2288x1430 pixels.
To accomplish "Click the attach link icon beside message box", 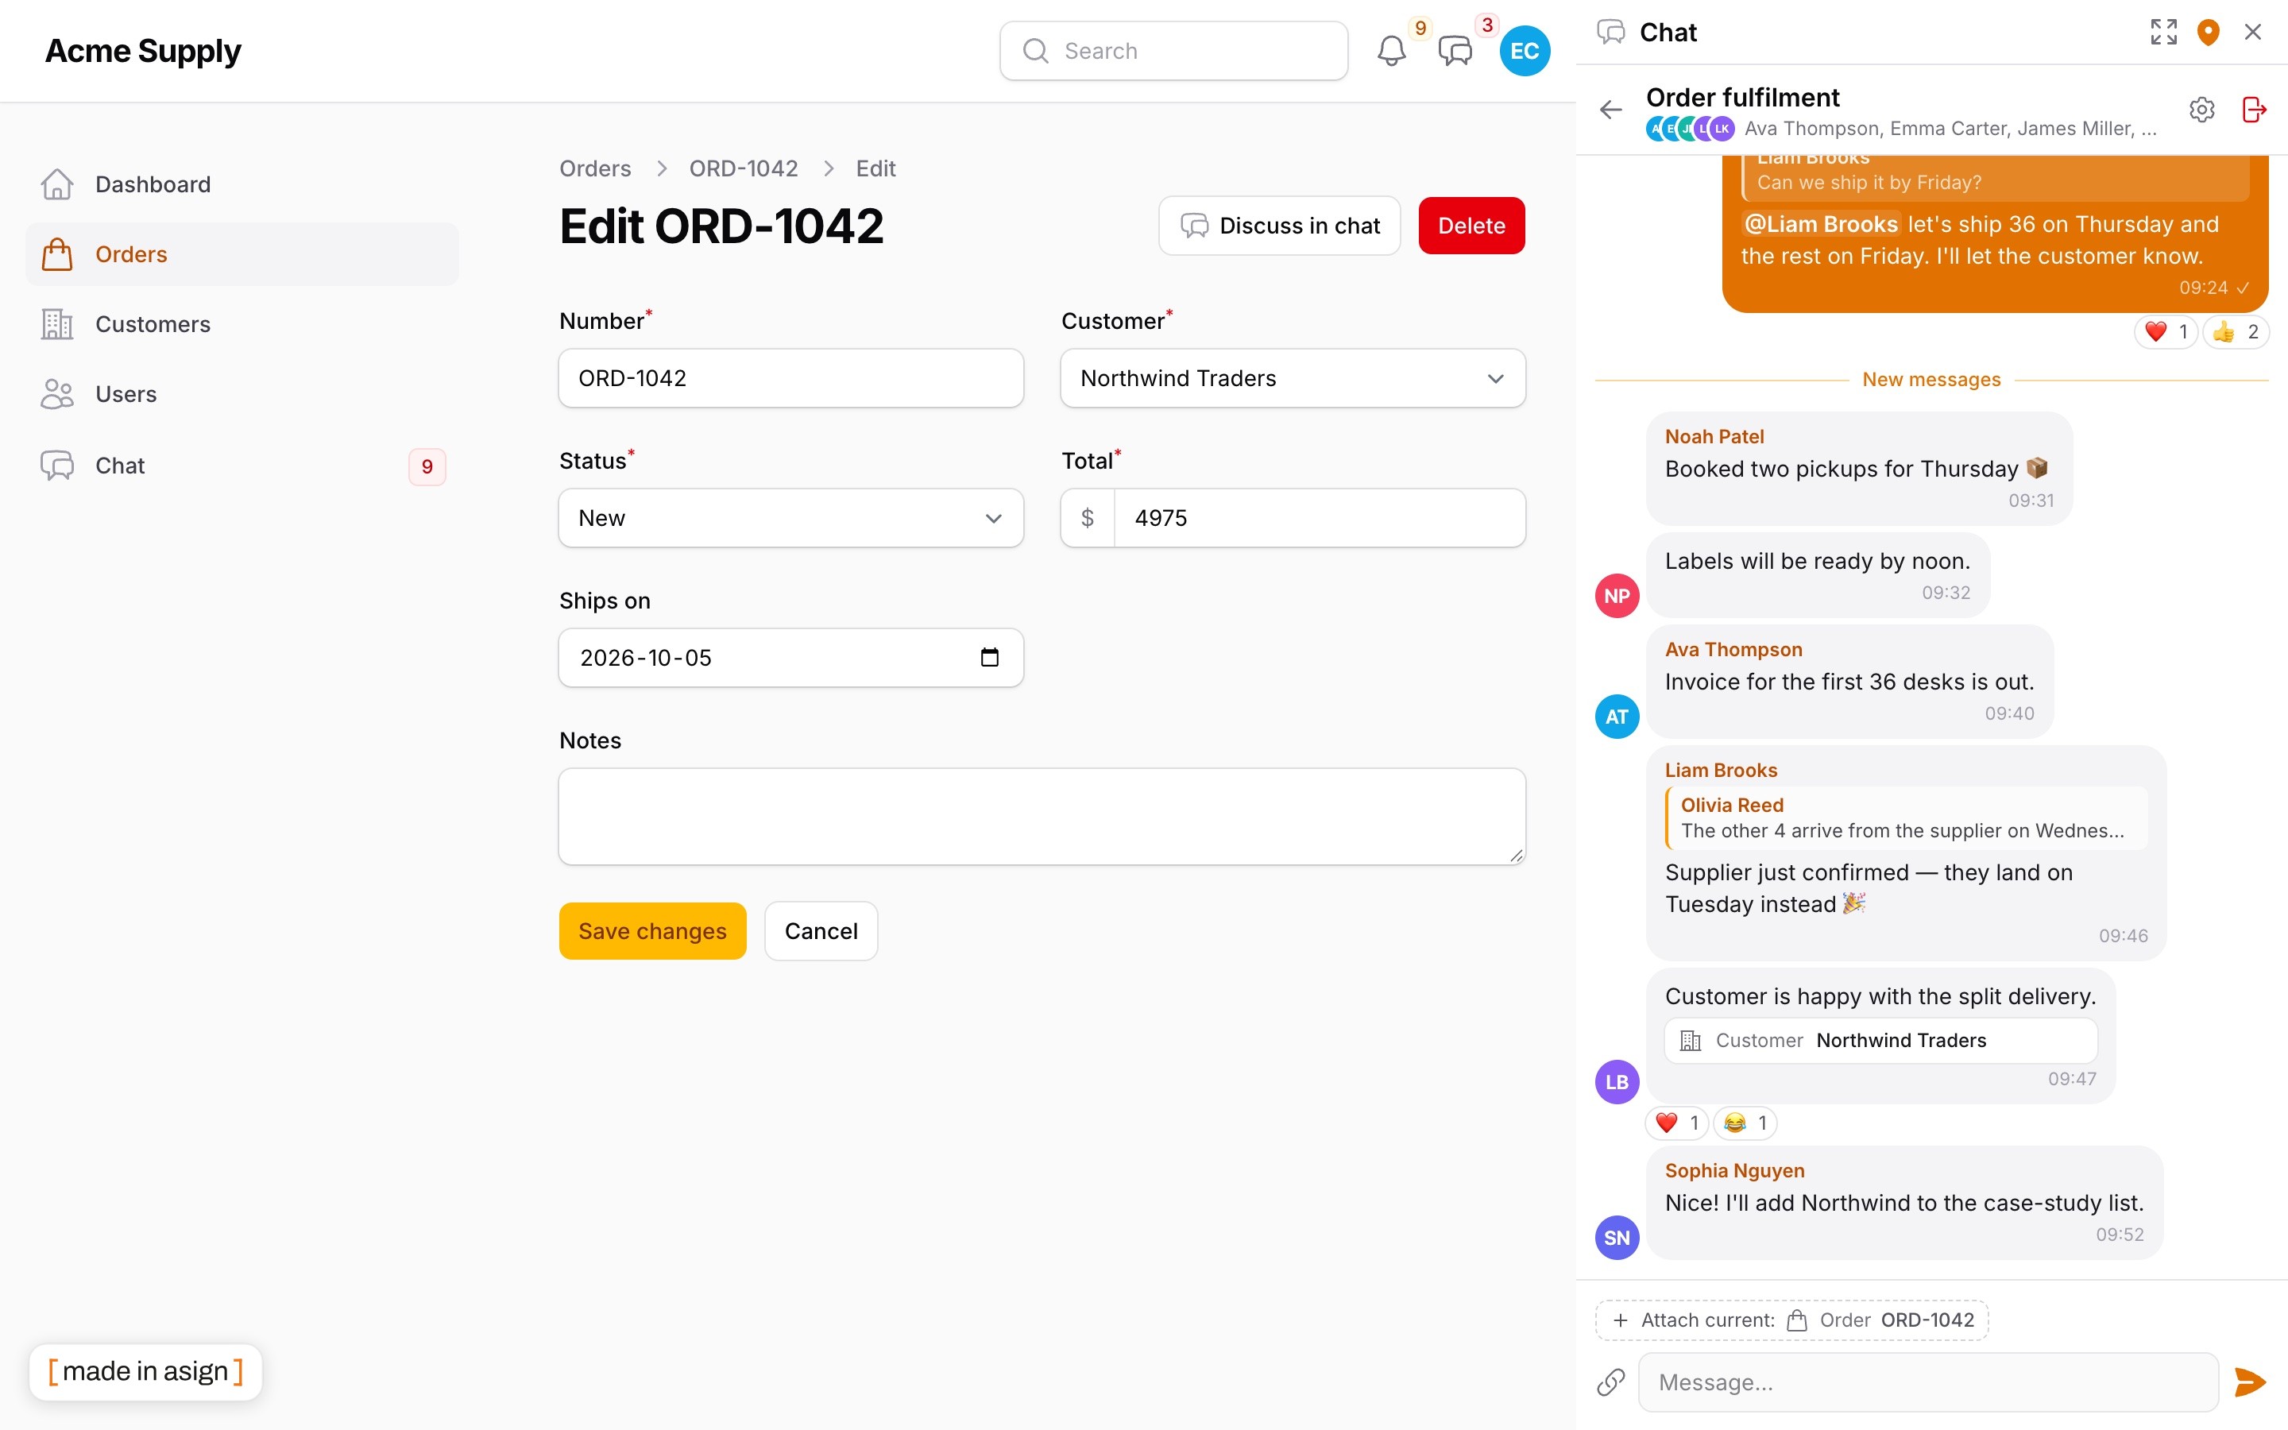I will 1611,1382.
